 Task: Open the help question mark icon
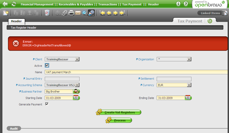(x=186, y=4)
